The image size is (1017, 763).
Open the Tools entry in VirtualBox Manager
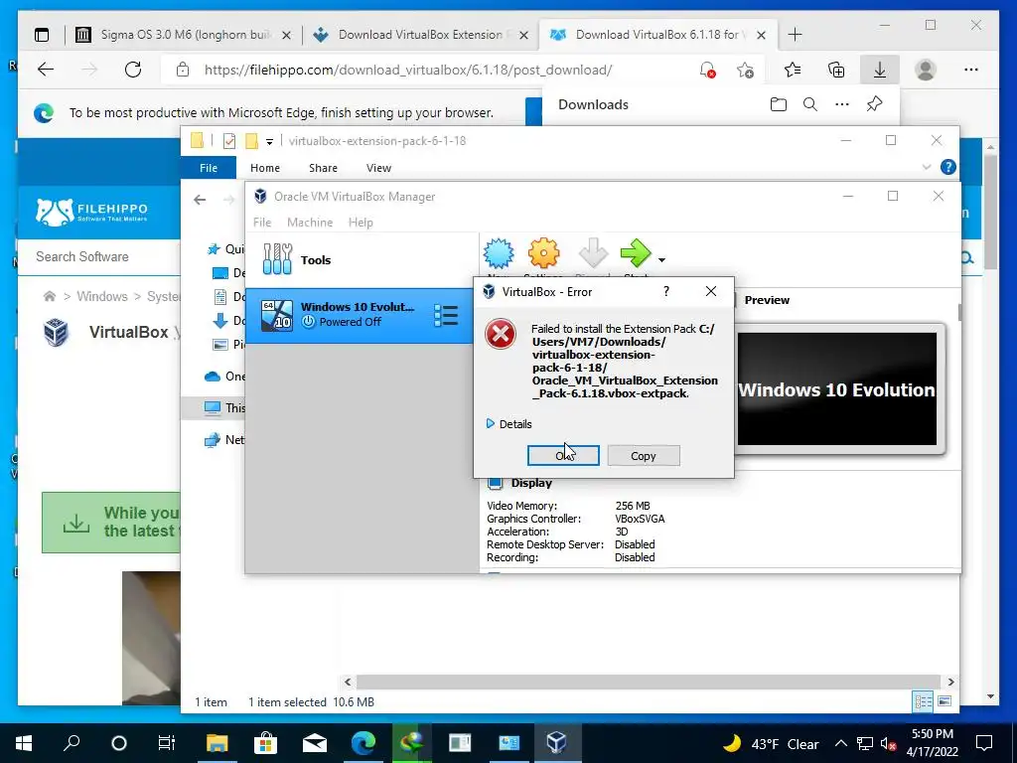[x=362, y=259]
